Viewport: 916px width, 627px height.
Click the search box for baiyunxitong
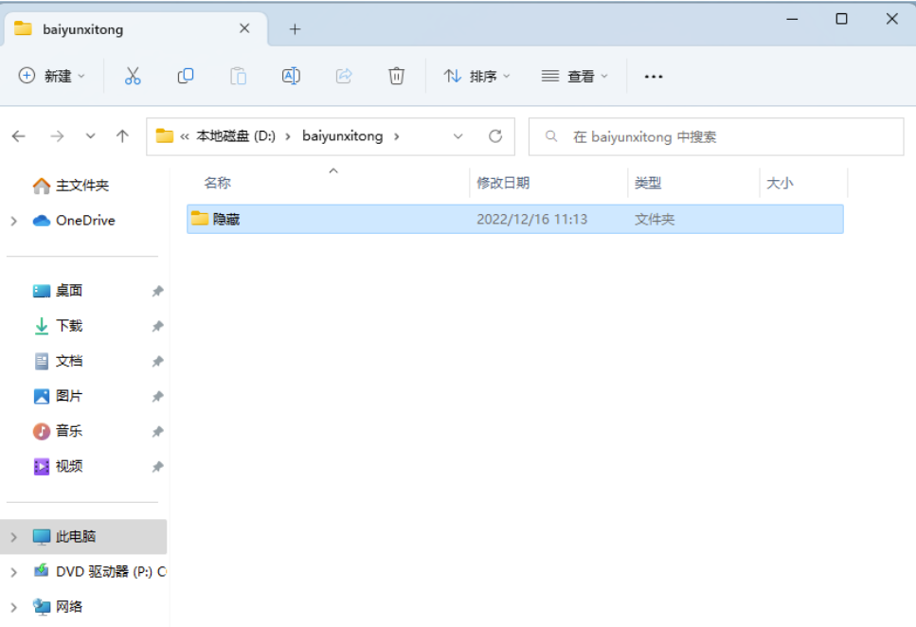pos(716,136)
